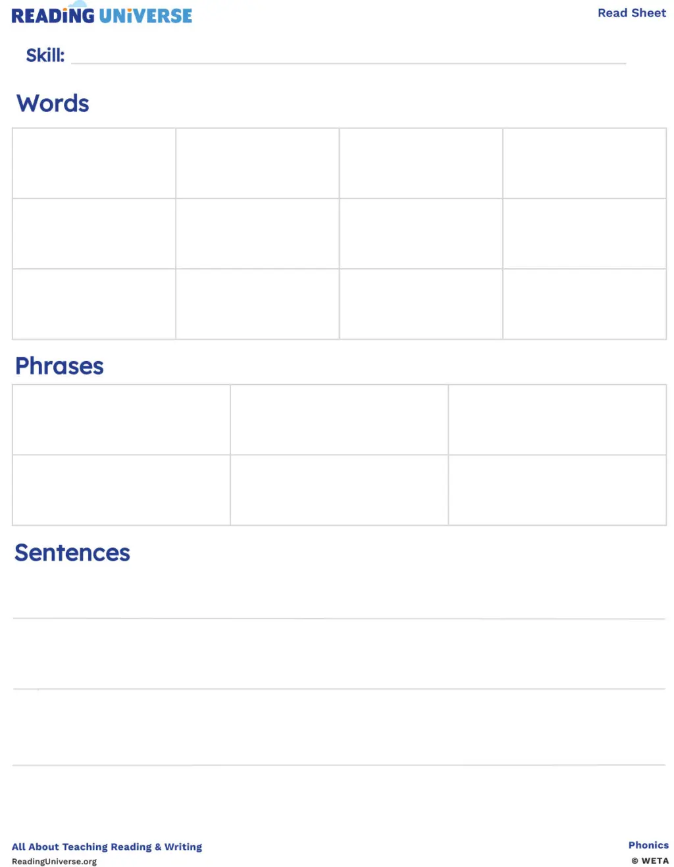
Task: Click the Read Sheet label at top right
Action: tap(631, 13)
